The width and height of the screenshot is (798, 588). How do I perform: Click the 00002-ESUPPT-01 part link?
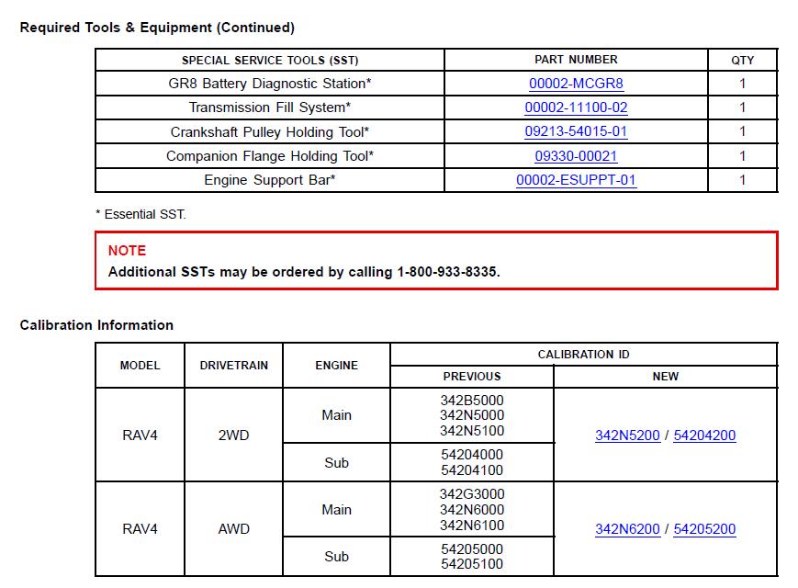coord(576,180)
